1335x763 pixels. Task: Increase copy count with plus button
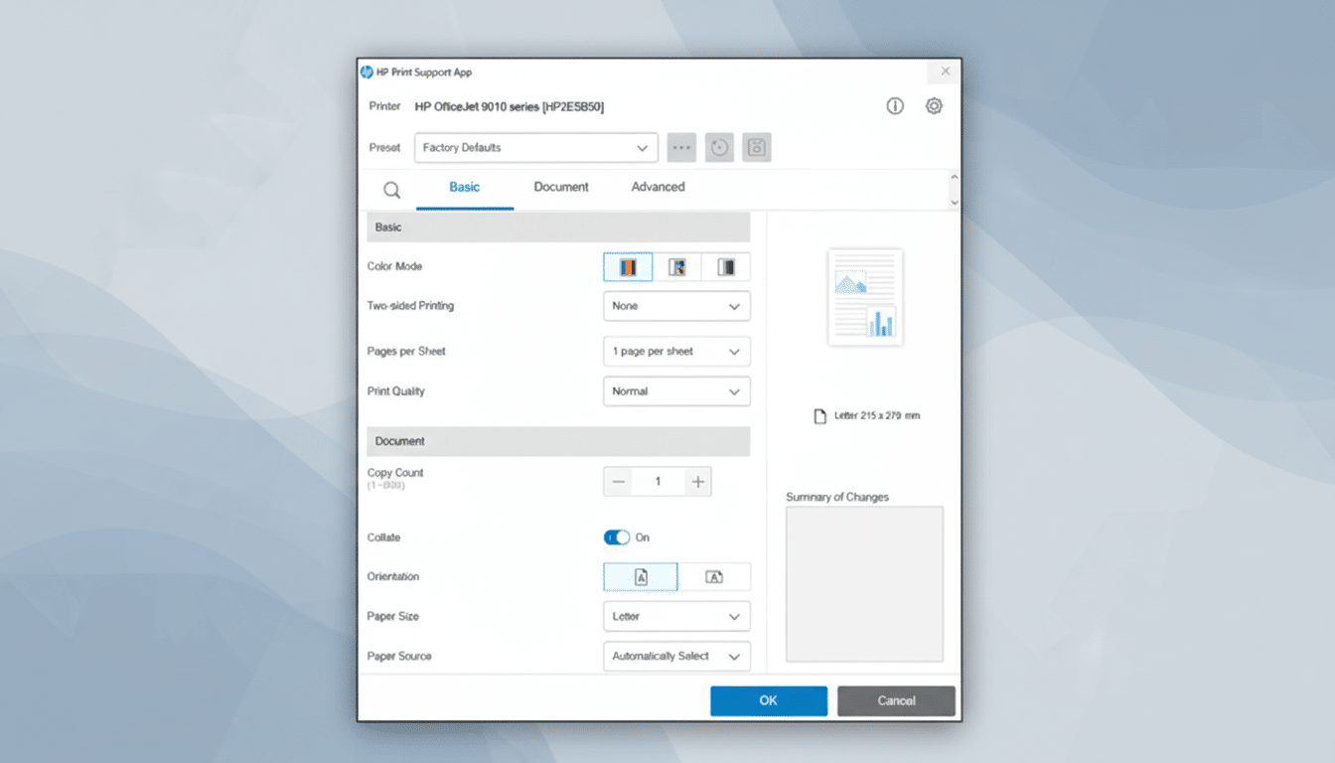coord(698,481)
